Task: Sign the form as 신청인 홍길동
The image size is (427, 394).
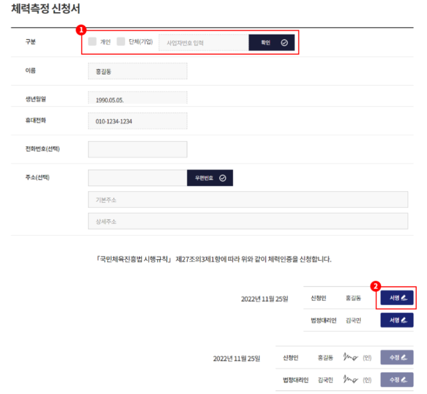Action: click(x=396, y=298)
